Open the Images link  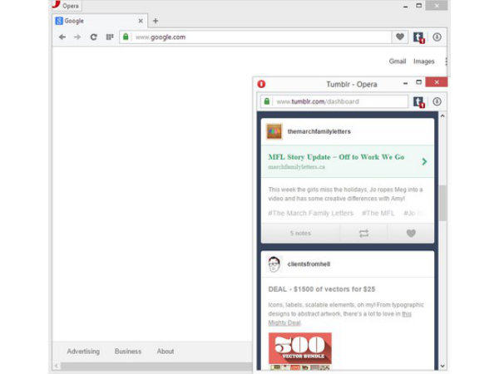click(424, 61)
